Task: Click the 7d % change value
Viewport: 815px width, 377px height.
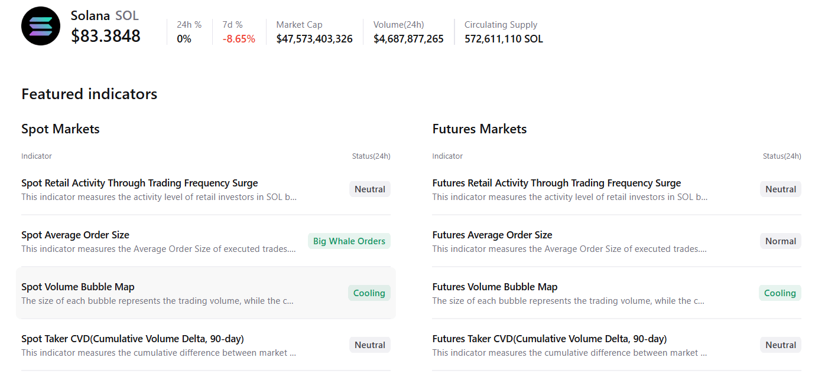Action: click(x=239, y=39)
